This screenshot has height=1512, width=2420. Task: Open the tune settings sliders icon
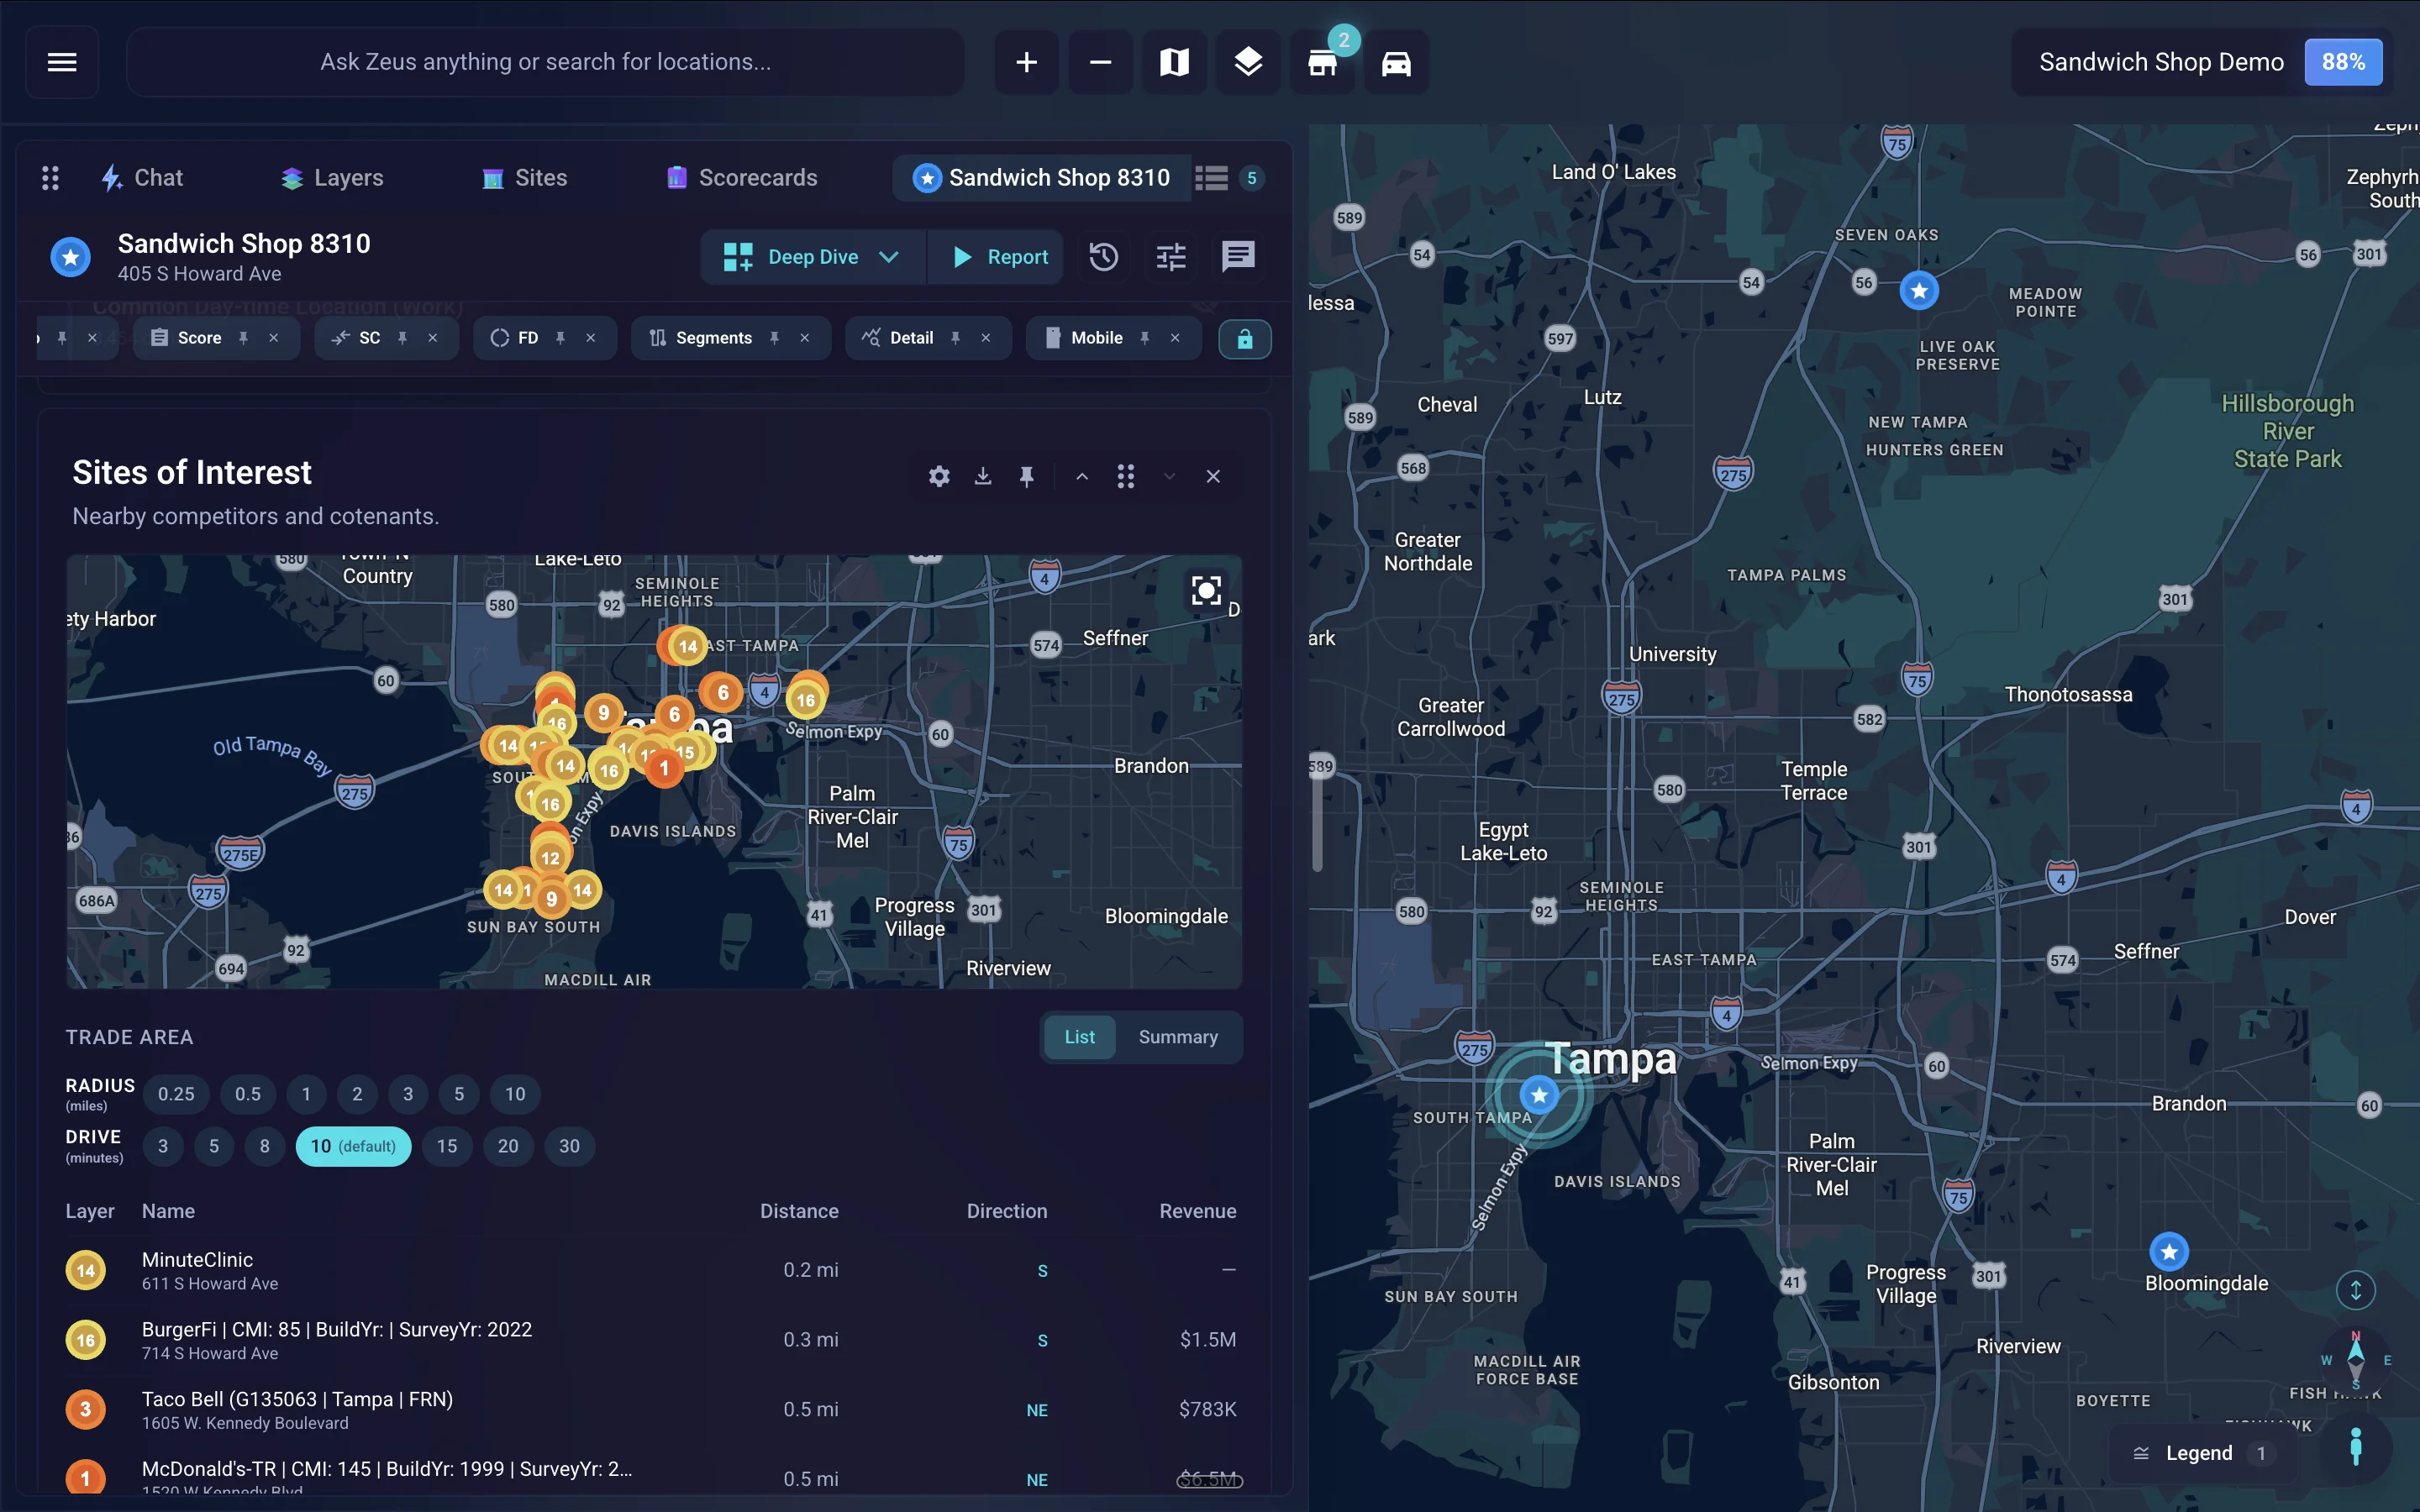click(x=1171, y=257)
